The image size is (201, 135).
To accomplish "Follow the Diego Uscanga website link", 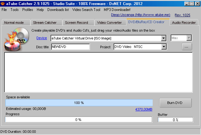I will pyautogui.click(x=140, y=15).
